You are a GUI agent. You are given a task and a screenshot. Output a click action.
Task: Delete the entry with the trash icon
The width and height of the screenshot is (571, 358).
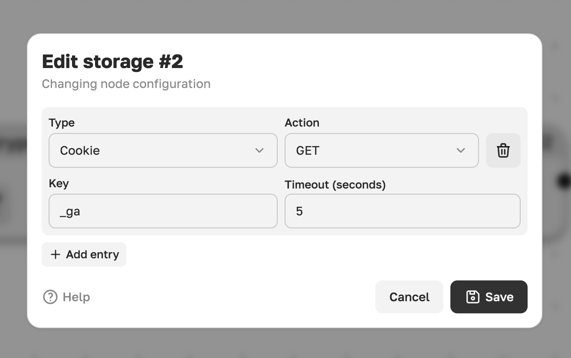click(x=503, y=150)
